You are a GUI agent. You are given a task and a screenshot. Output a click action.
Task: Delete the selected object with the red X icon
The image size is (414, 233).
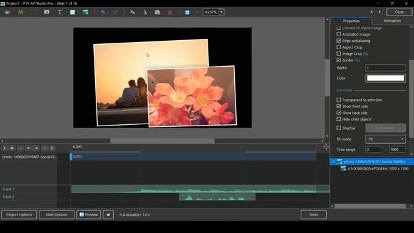coord(170,12)
